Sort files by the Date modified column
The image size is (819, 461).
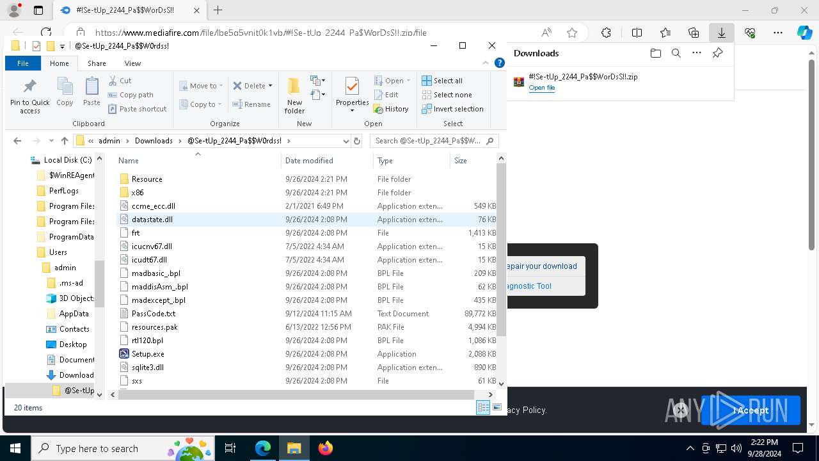coord(309,161)
